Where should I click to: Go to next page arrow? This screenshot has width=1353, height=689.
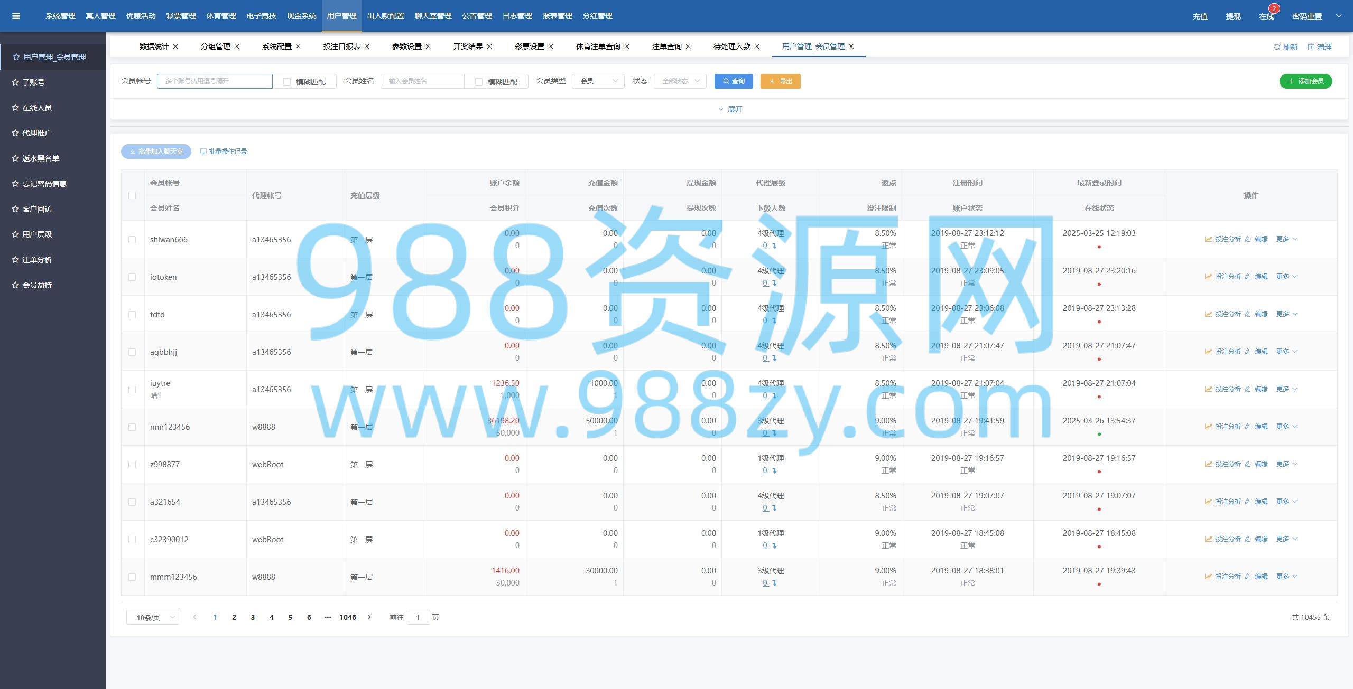point(369,617)
